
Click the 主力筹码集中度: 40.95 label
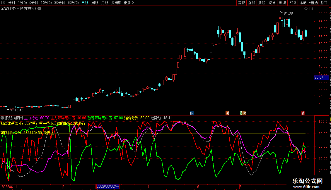tap(68, 118)
